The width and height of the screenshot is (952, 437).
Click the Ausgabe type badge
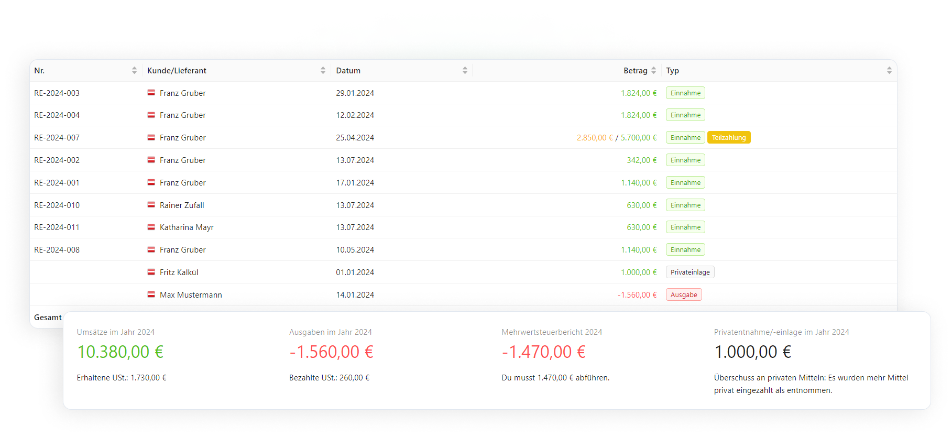(684, 294)
